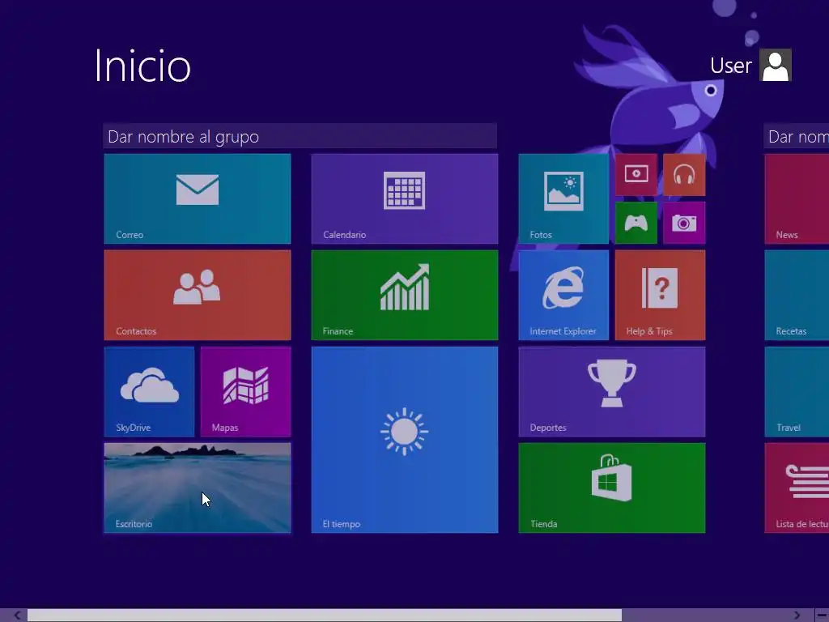Edit the first Dar nombre al grupo field
The height and width of the screenshot is (622, 829).
point(300,136)
